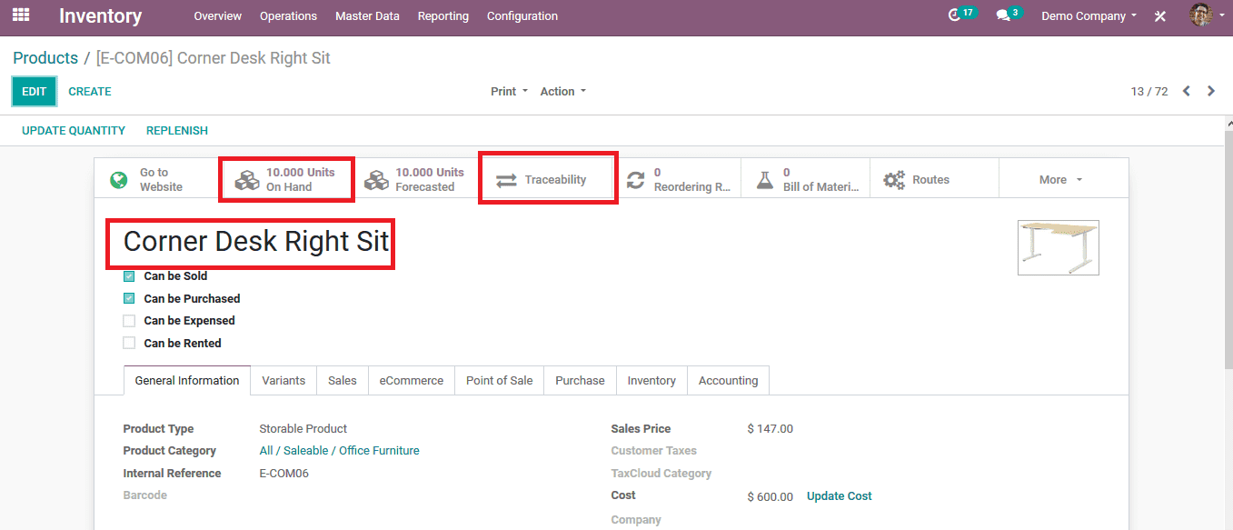This screenshot has height=530, width=1233.
Task: Open the Routes gears button
Action: click(934, 180)
